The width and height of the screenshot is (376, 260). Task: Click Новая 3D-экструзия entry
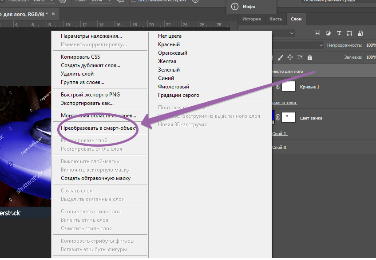point(182,124)
